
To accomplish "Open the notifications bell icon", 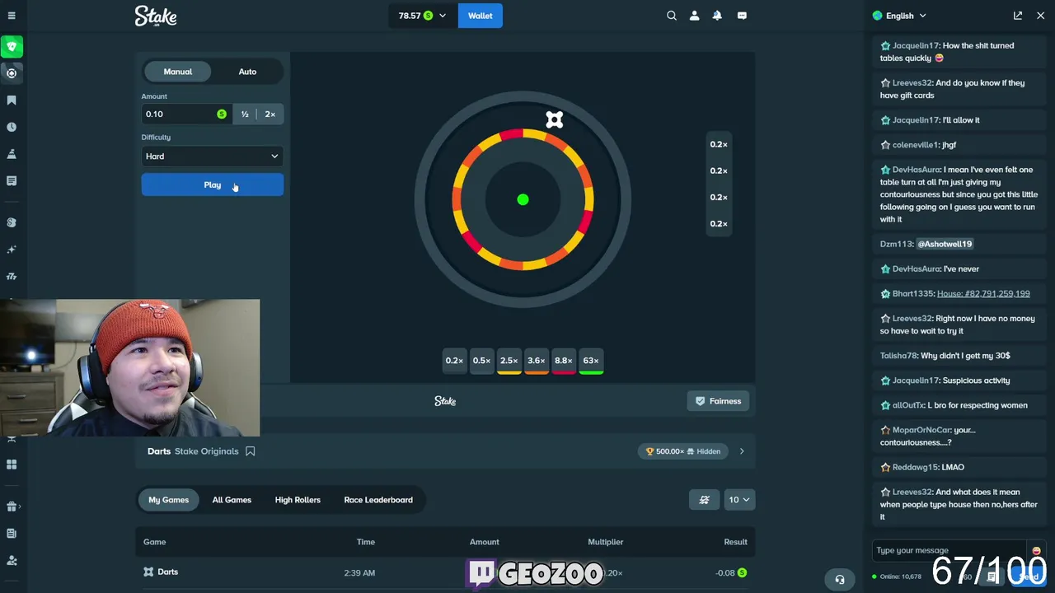I will (x=717, y=16).
